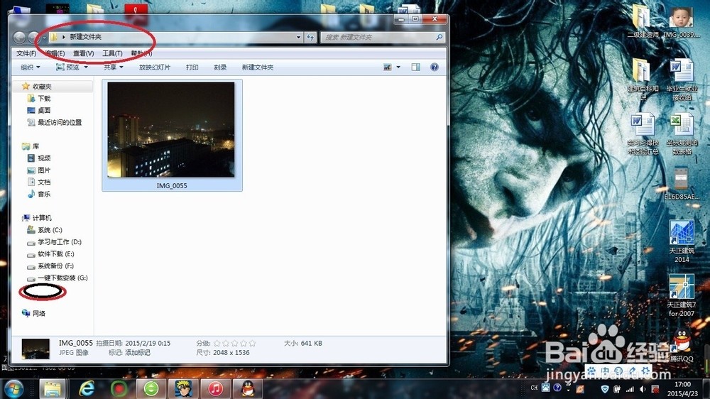Launch 天正建筑 2014 from the desktop
The width and height of the screenshot is (710, 399).
(682, 241)
